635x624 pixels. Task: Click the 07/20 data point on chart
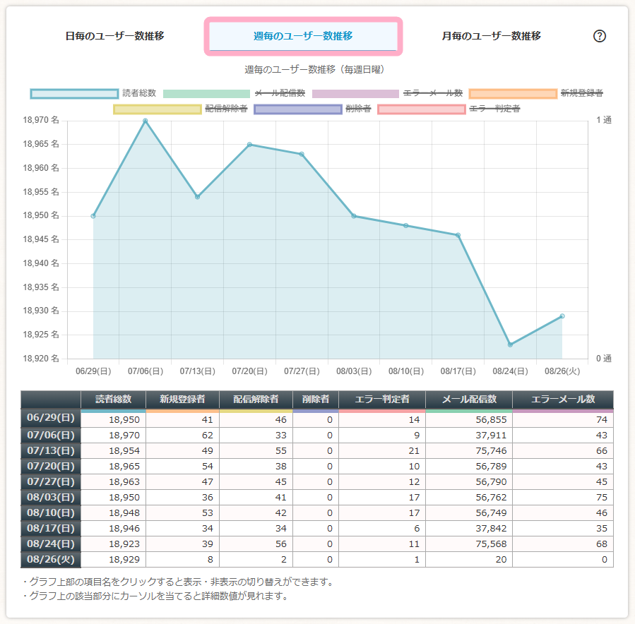pos(249,145)
